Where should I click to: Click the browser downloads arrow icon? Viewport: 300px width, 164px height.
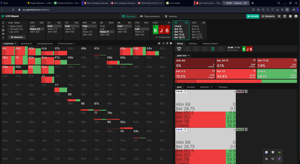277,9
